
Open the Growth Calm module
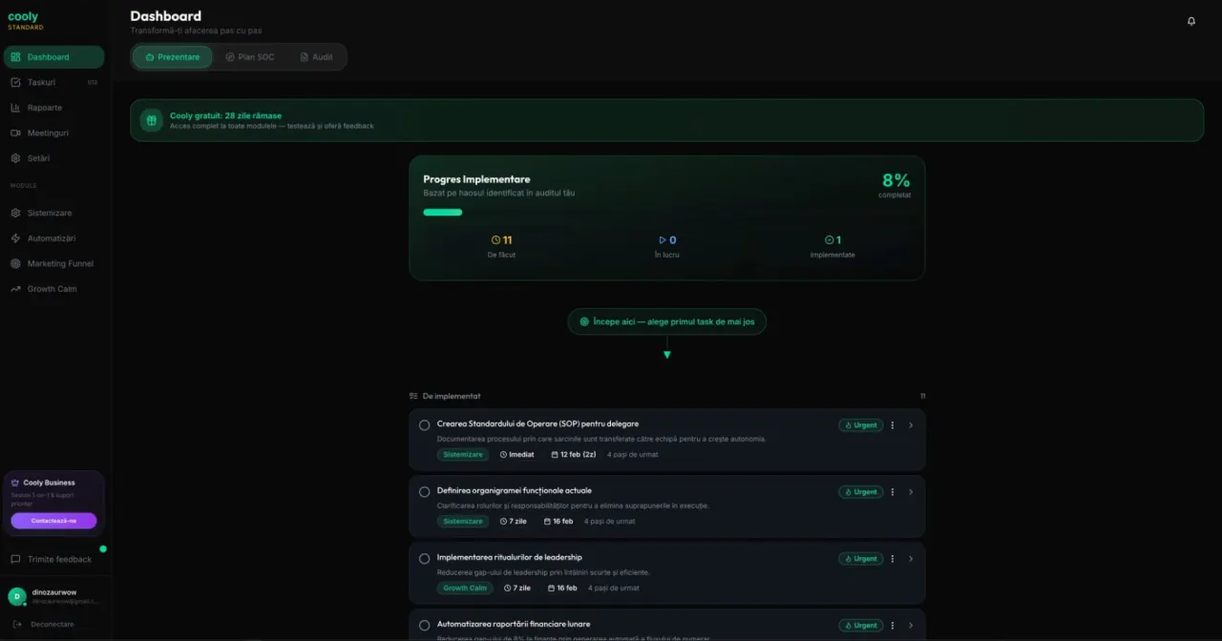pos(52,289)
